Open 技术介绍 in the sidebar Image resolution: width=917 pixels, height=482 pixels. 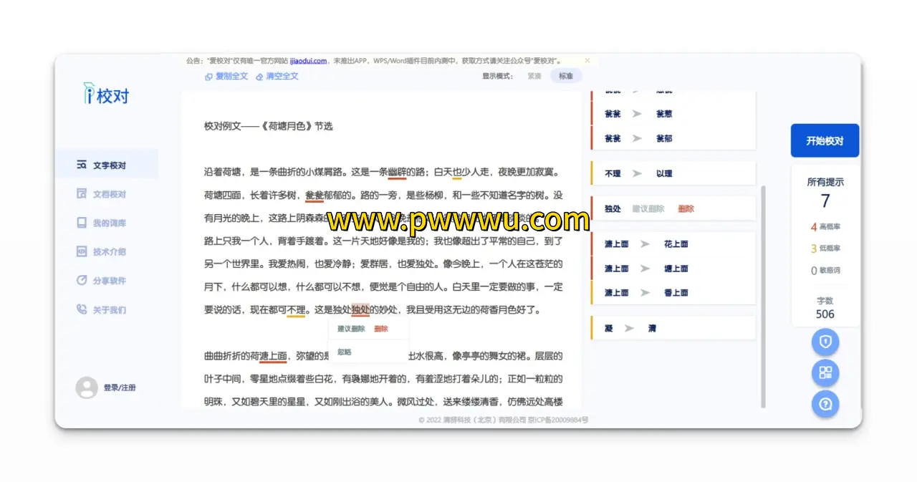pos(109,252)
